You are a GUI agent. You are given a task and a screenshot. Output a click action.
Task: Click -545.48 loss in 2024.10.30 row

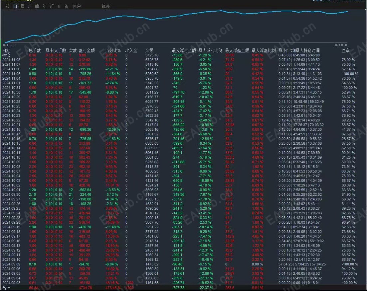(x=85, y=93)
